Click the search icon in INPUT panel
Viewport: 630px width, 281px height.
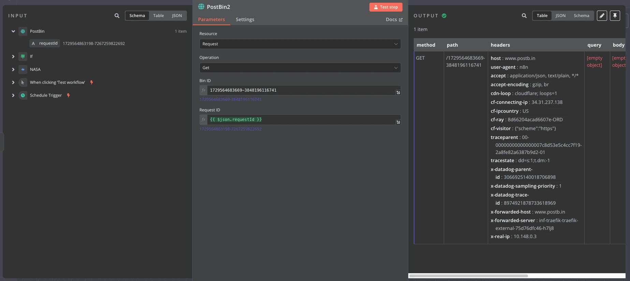click(117, 16)
